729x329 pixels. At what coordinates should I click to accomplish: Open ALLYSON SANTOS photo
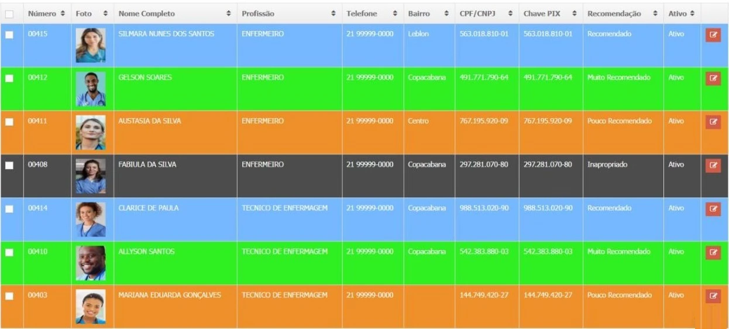pos(91,263)
